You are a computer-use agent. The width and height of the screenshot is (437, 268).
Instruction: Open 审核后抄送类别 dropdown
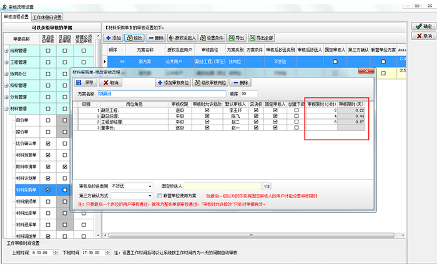pos(150,186)
